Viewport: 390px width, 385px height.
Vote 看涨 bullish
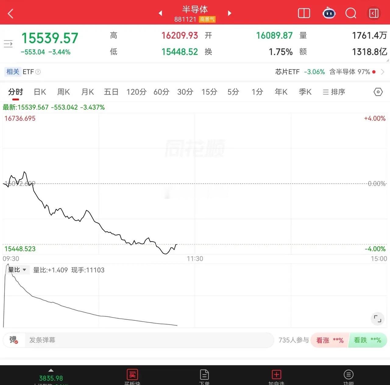[x=330, y=340]
